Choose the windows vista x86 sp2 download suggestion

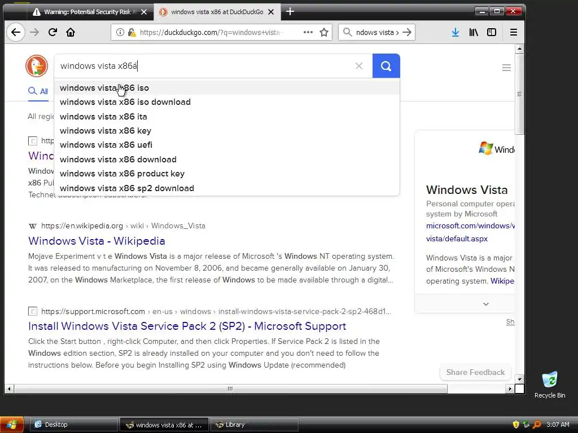227,188
